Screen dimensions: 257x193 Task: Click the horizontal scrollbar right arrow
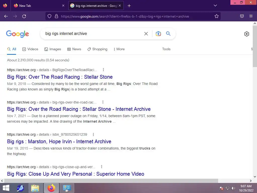251,181
